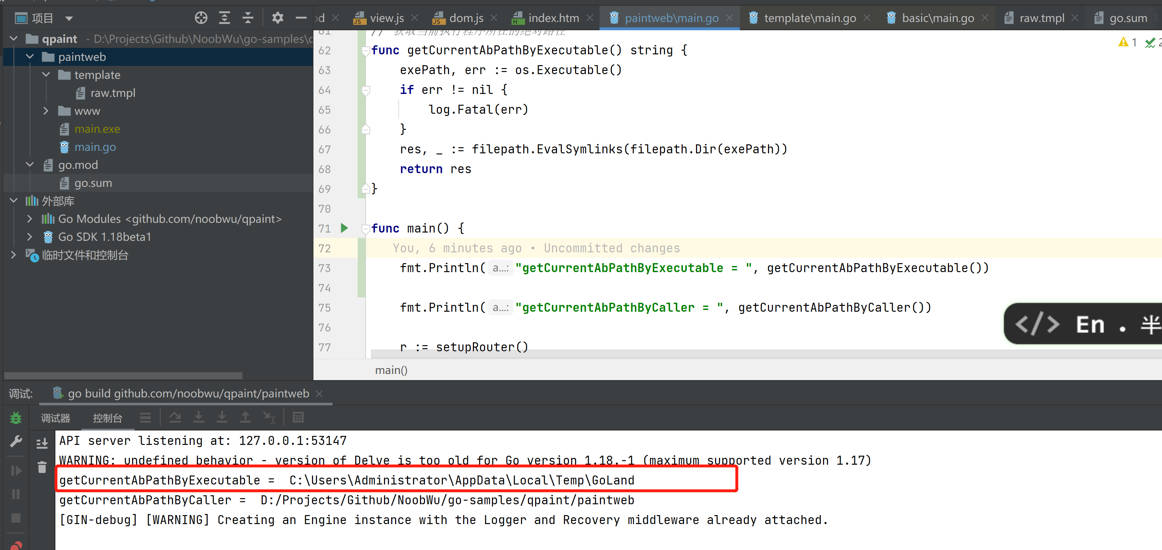The image size is (1162, 550).
Task: Click project tree horizontal scrollbar
Action: point(123,376)
